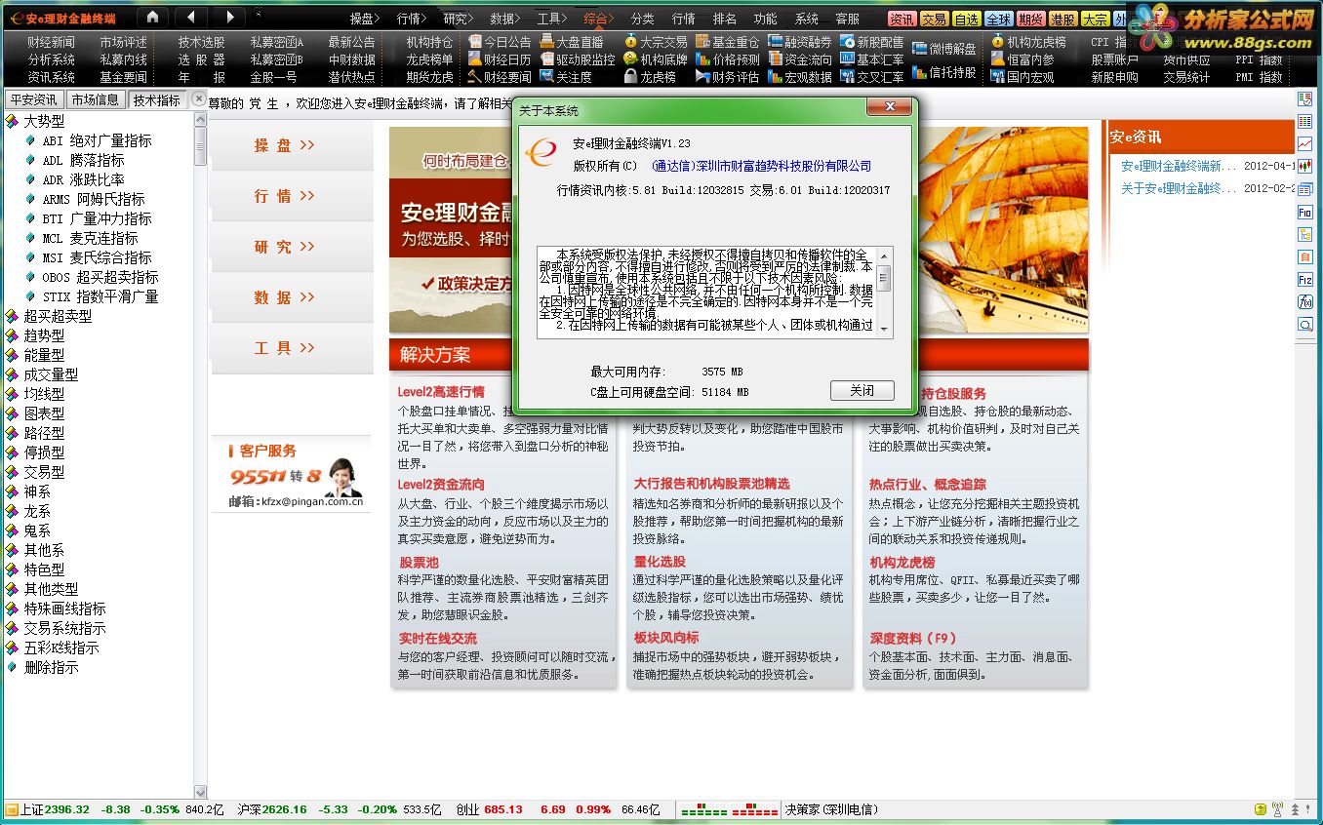1323x825 pixels.
Task: Click the forward arrow navigation button
Action: click(229, 17)
